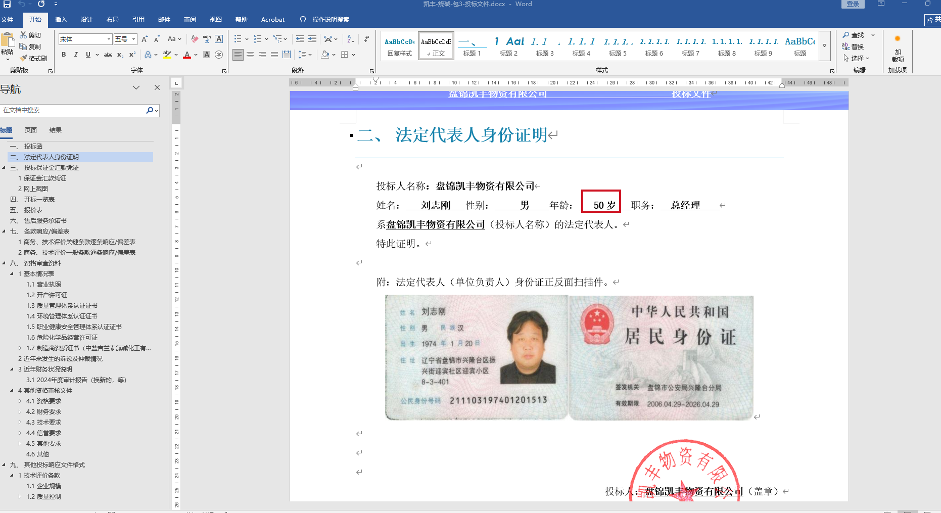Viewport: 941px width, 513px height.
Task: Copy selection using the 复制 button
Action: tap(30, 46)
